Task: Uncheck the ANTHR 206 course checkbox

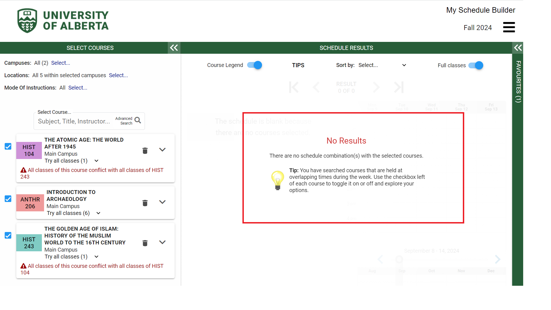Action: pyautogui.click(x=8, y=199)
